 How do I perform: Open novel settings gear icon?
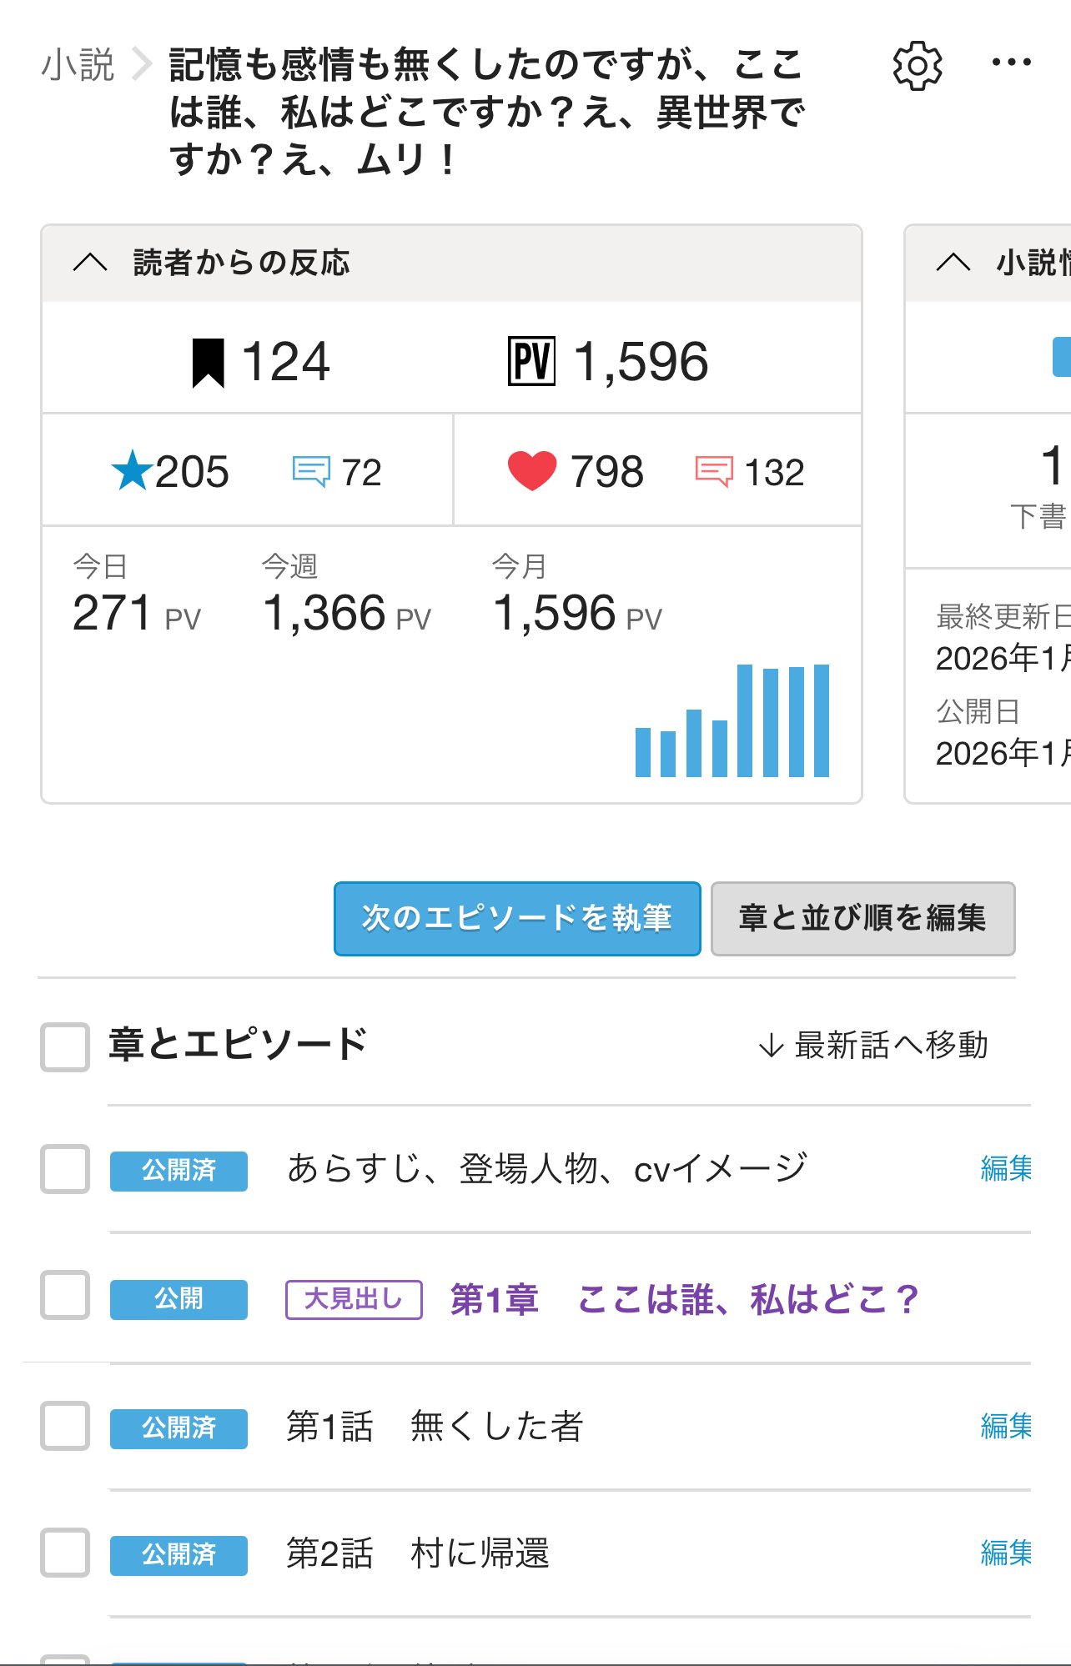917,65
